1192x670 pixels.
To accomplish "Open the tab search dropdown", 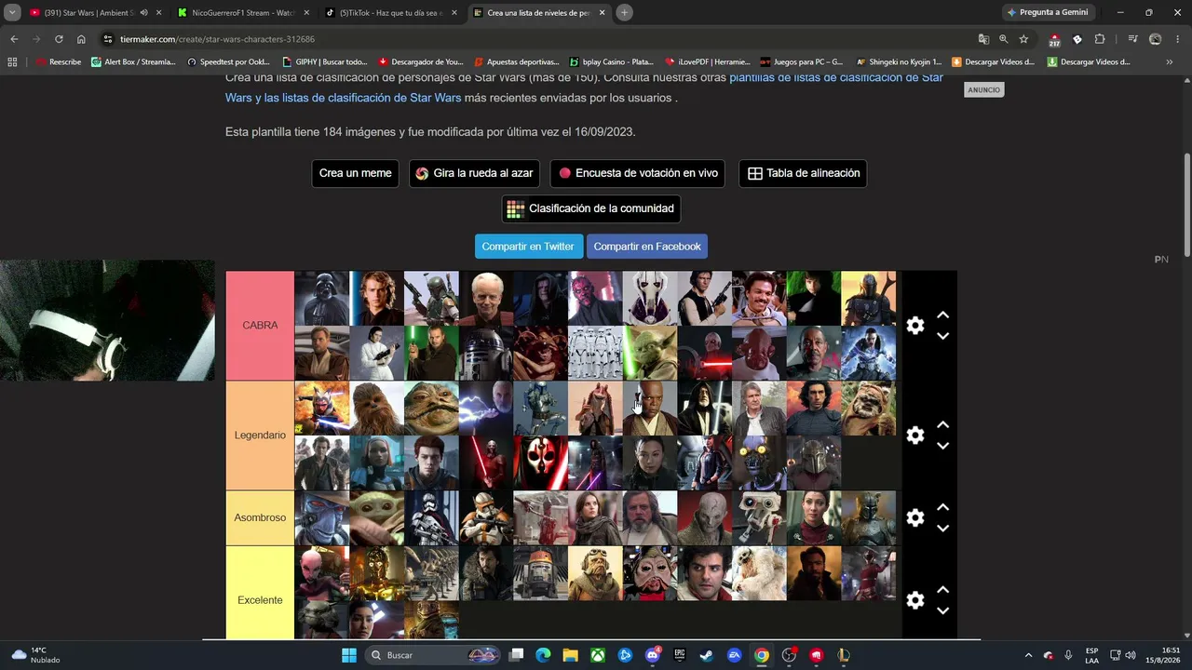I will tap(12, 12).
